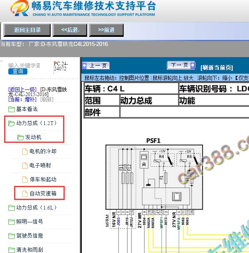Click the document icon beside 电机的冷却
The width and height of the screenshot is (249, 253).
click(x=25, y=152)
